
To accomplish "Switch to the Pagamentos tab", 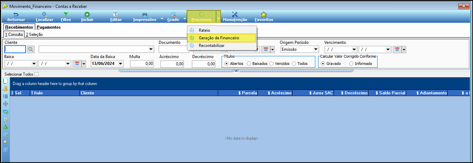I will pos(48,27).
